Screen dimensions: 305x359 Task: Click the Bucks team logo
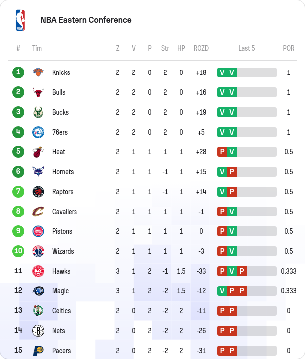(x=38, y=112)
